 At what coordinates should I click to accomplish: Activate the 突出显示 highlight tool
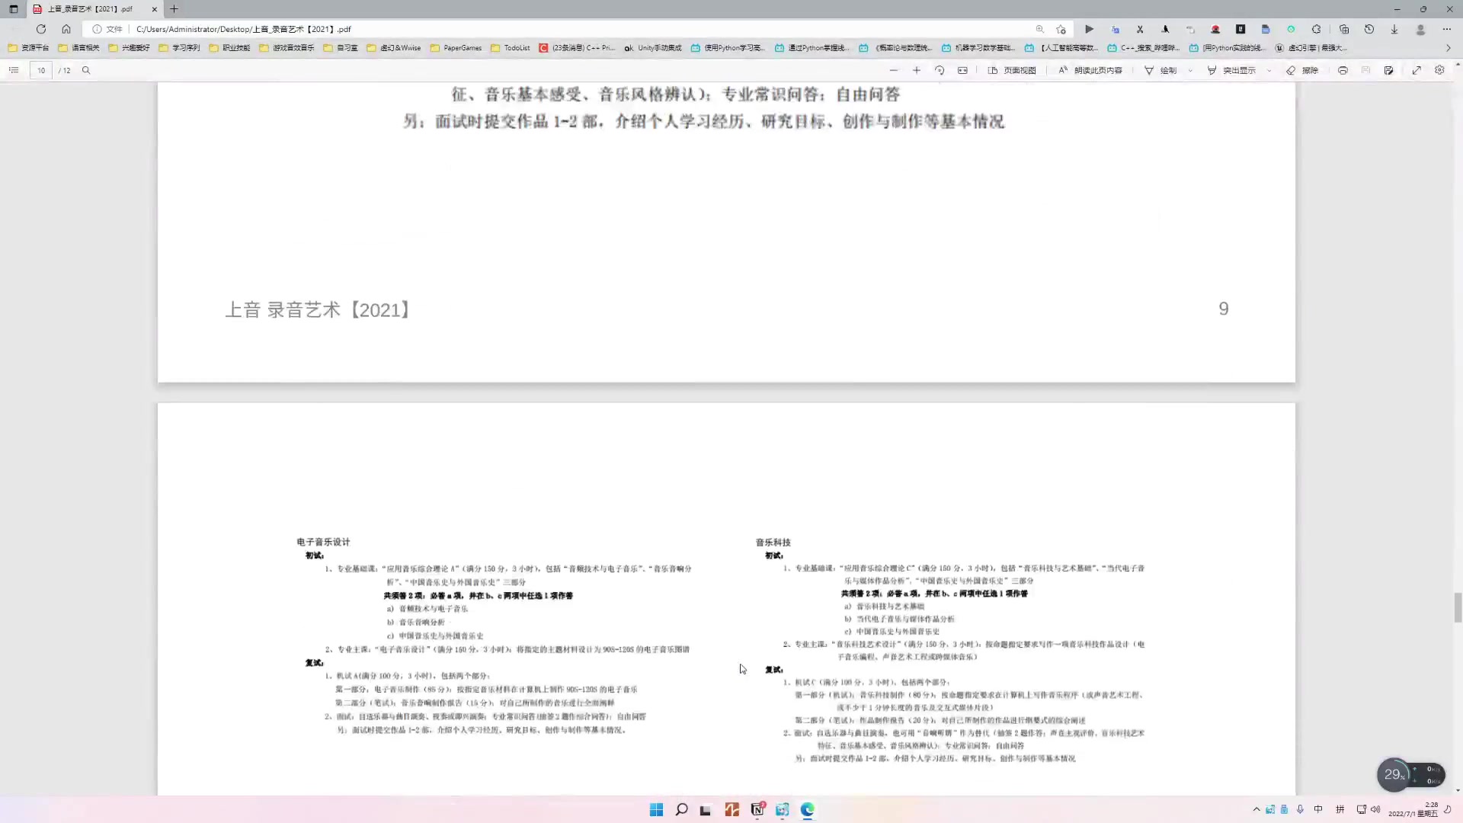pos(1231,70)
